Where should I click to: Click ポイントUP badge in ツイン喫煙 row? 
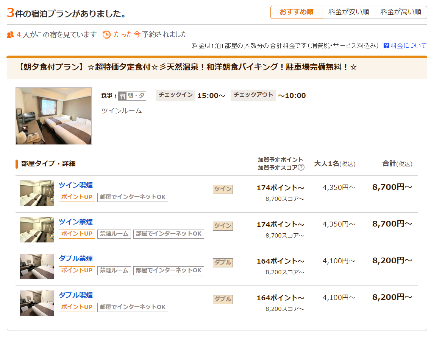point(77,197)
